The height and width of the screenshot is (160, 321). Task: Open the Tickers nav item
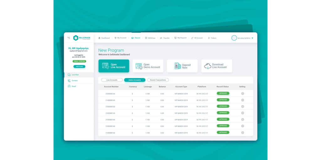pyautogui.click(x=212, y=38)
